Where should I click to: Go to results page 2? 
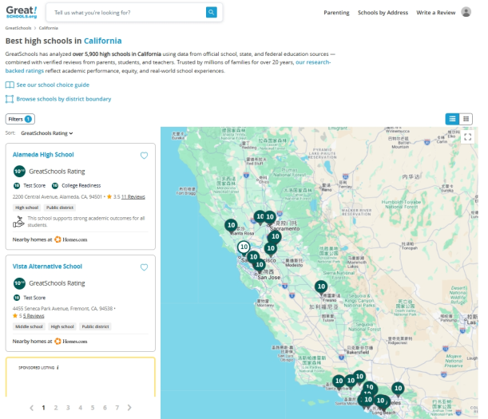click(x=56, y=408)
